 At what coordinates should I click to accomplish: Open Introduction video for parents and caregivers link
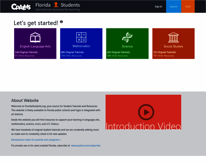tap(36, 140)
